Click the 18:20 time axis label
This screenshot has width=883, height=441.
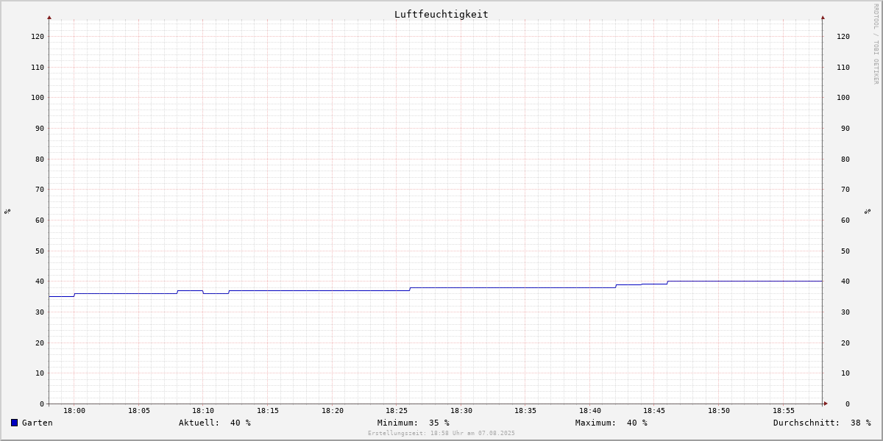click(333, 410)
